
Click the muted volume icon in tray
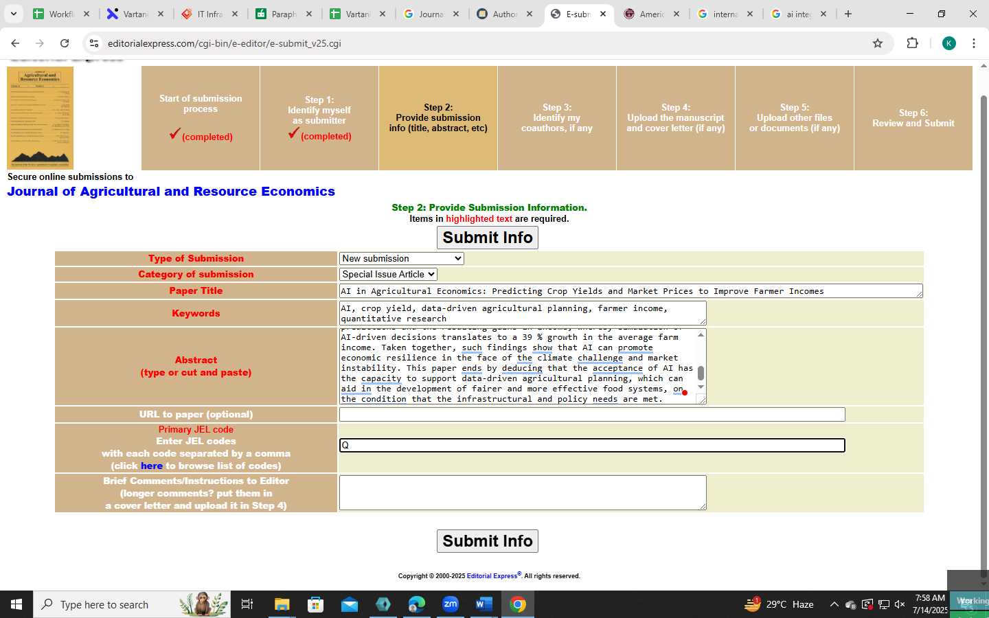900,604
